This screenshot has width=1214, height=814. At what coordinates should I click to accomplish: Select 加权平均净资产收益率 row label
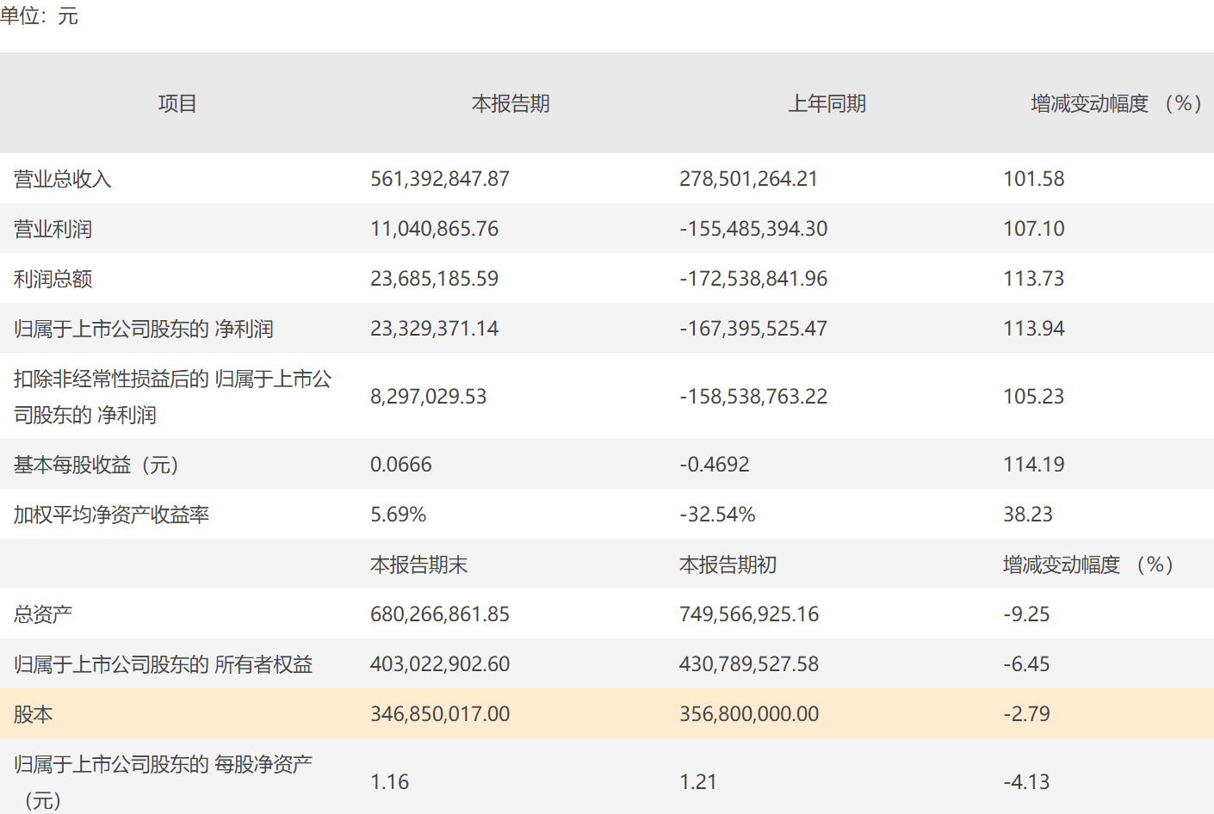[112, 515]
